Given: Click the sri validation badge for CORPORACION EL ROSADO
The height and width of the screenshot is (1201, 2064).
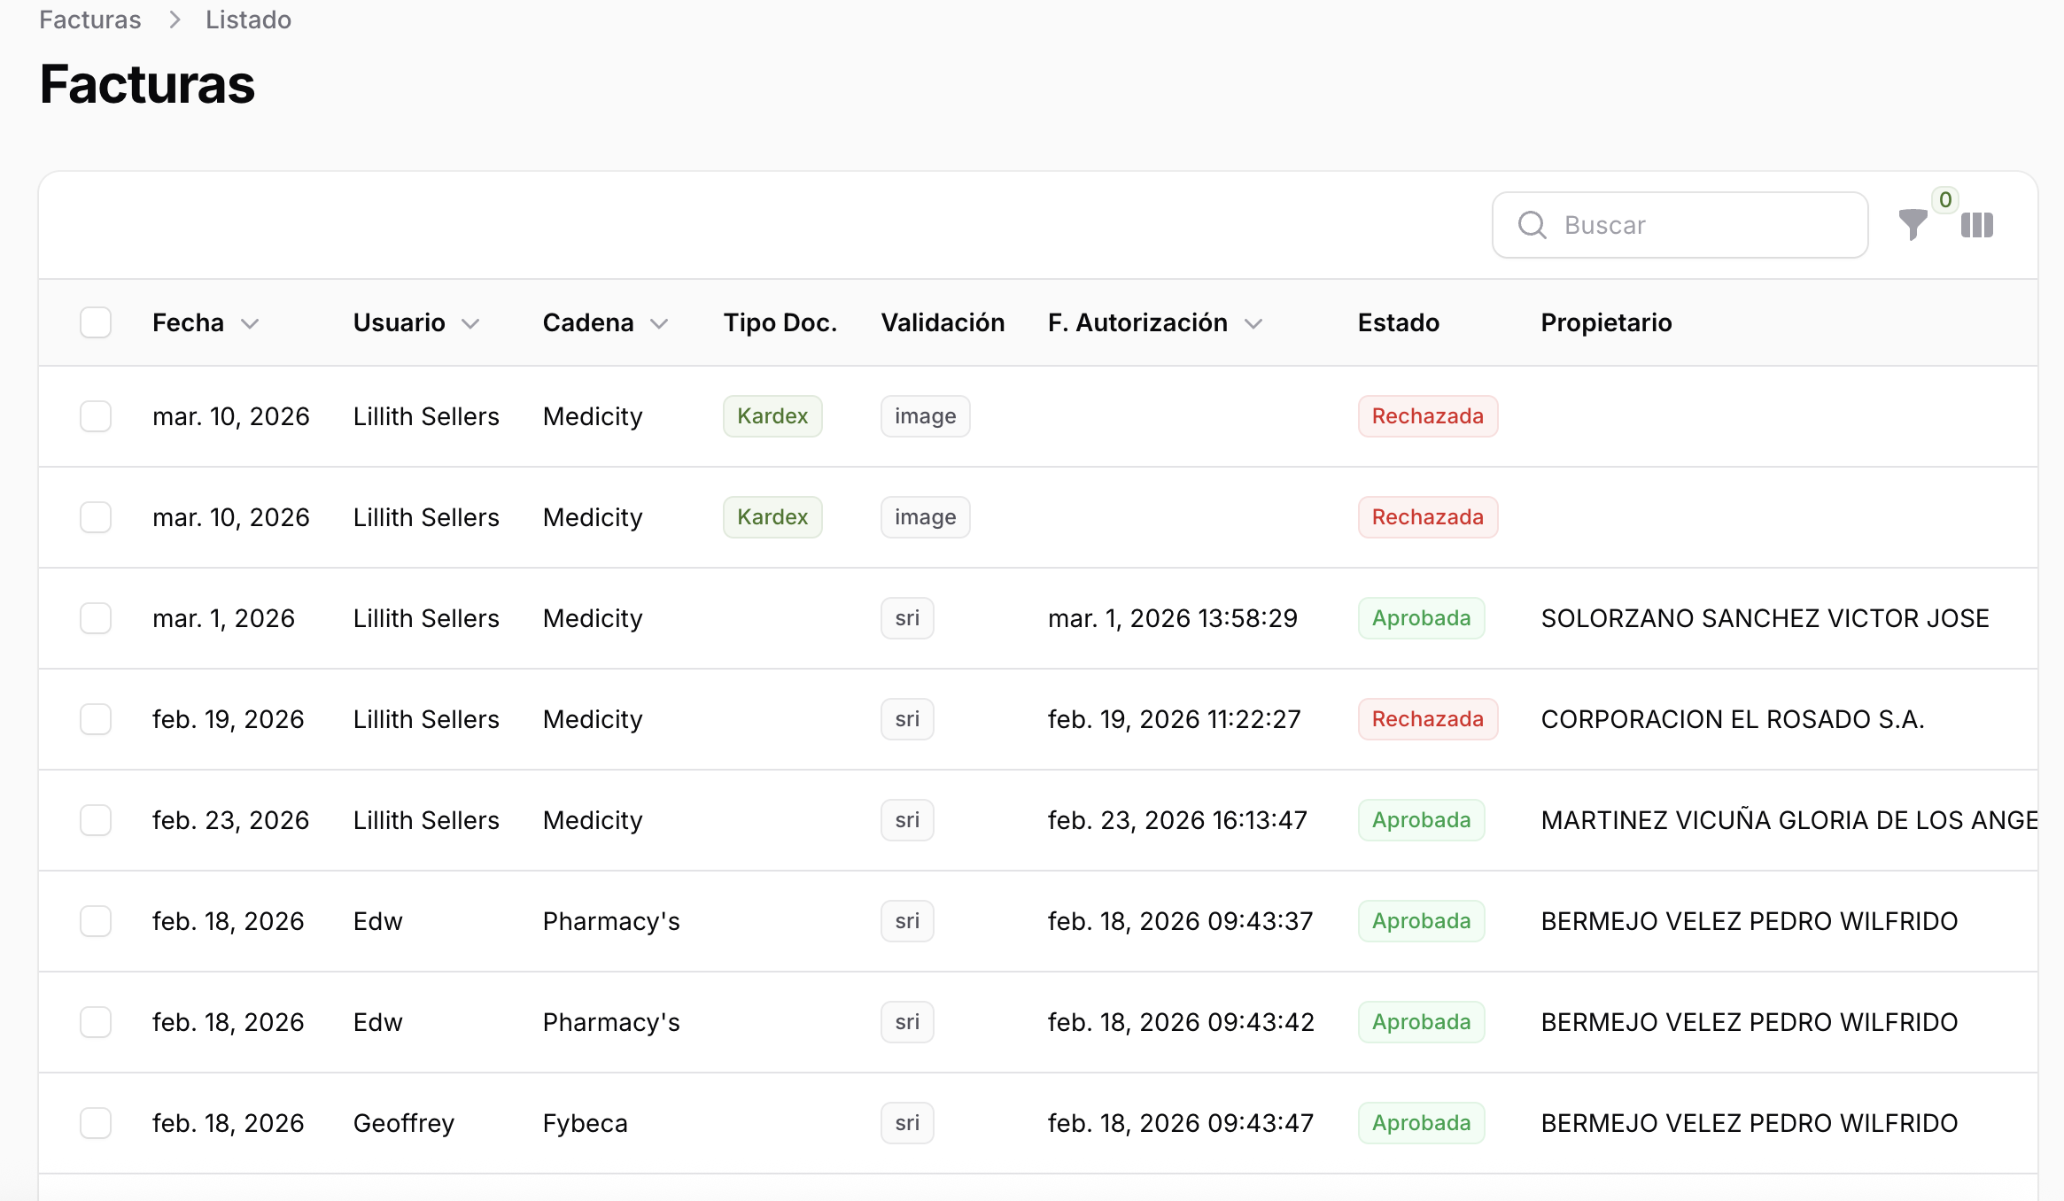Looking at the screenshot, I should 906,719.
